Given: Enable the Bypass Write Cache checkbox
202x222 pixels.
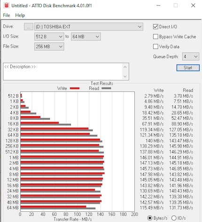Looking at the screenshot, I should [x=155, y=37].
